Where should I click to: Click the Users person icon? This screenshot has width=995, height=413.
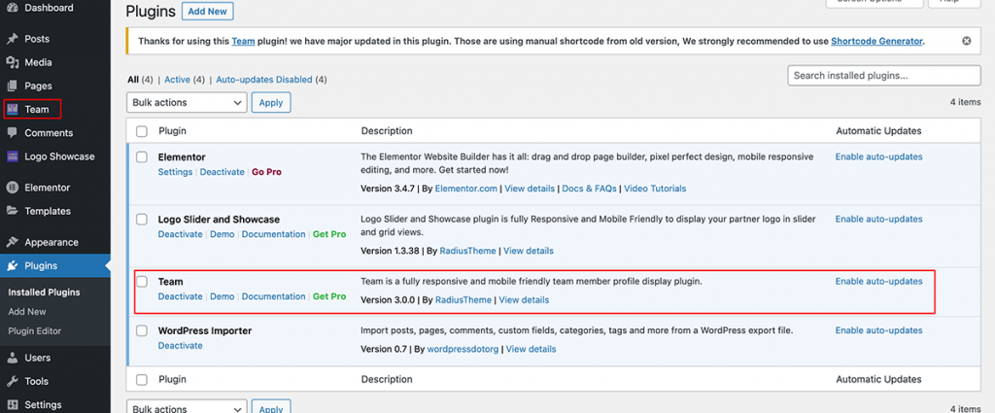point(12,358)
